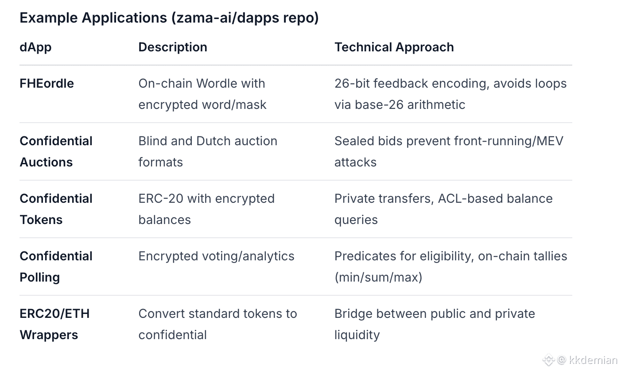The height and width of the screenshot is (371, 621).
Task: Click the Confidential Polling row title
Action: [56, 267]
